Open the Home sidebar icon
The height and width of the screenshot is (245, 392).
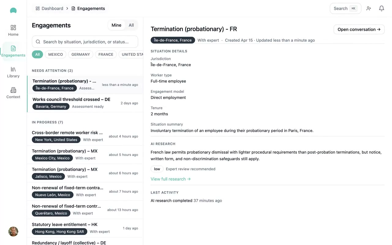tap(13, 30)
